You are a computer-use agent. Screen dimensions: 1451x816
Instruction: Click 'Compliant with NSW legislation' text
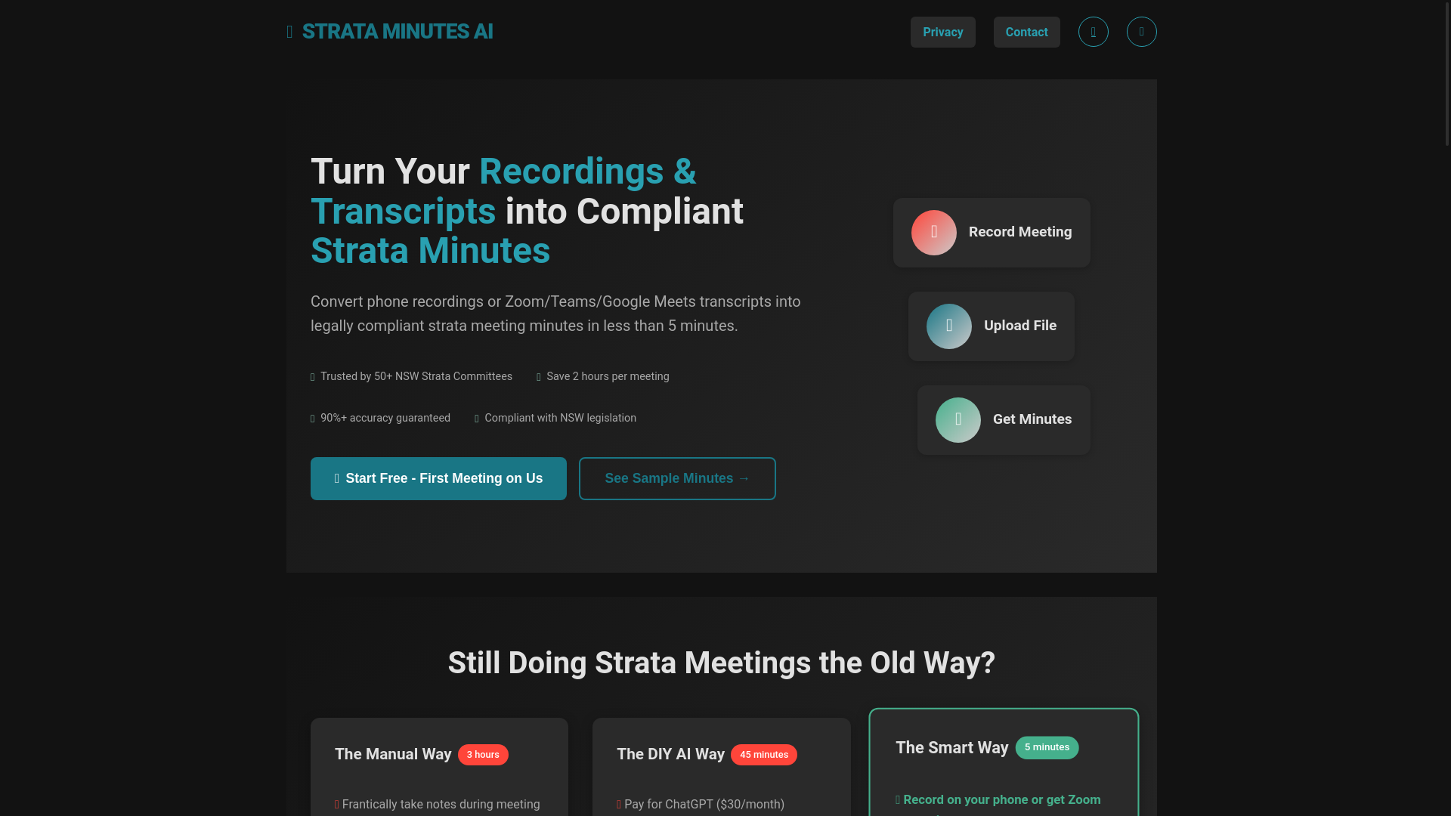(560, 418)
